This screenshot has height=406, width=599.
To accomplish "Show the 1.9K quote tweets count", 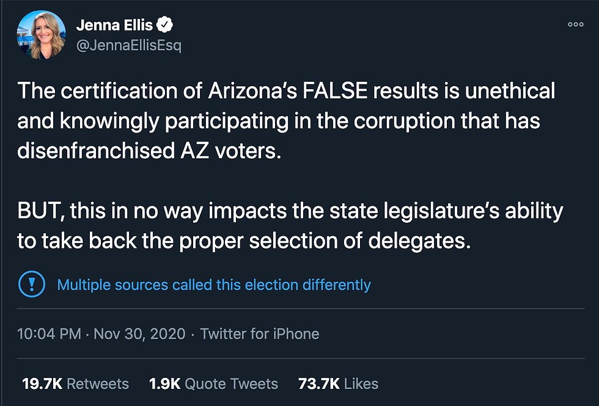I will click(x=164, y=383).
